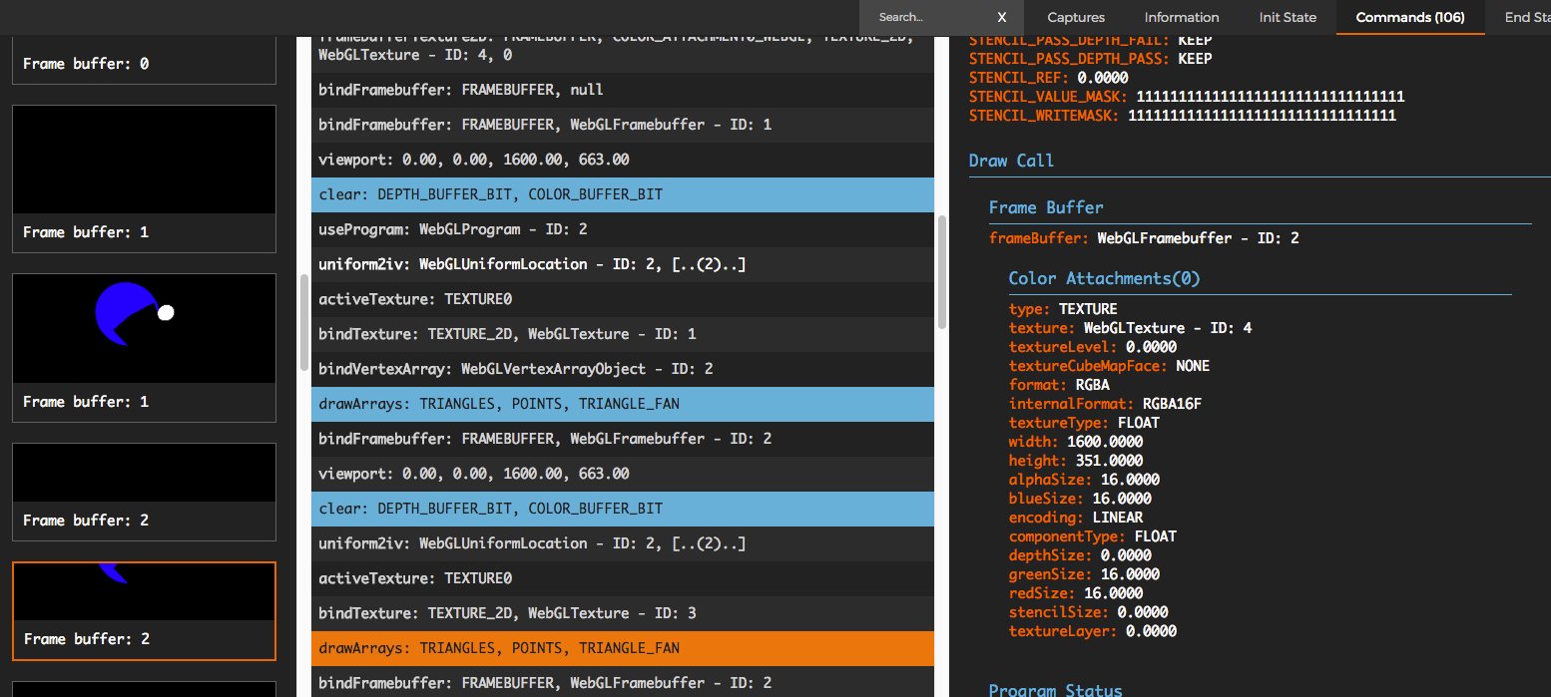This screenshot has height=697, width=1551.
Task: Select the Commands (106) tab
Action: tap(1409, 17)
